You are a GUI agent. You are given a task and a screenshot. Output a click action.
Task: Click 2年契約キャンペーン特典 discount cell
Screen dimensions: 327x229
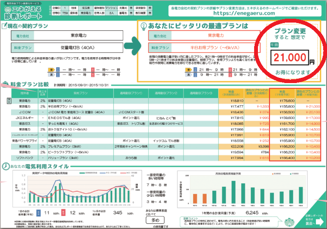pyautogui.click(x=131, y=146)
